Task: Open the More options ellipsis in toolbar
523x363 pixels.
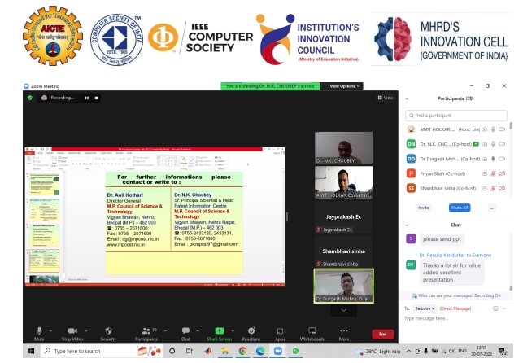Action: pos(344,330)
